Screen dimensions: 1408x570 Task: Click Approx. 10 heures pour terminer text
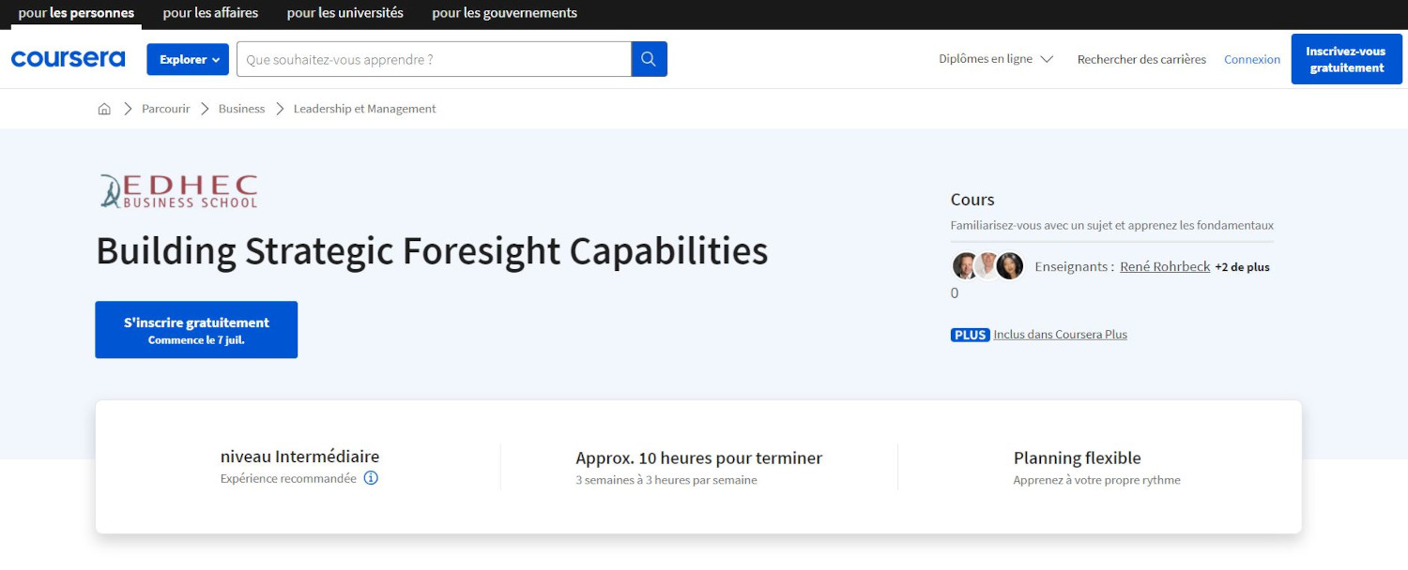[x=699, y=458]
